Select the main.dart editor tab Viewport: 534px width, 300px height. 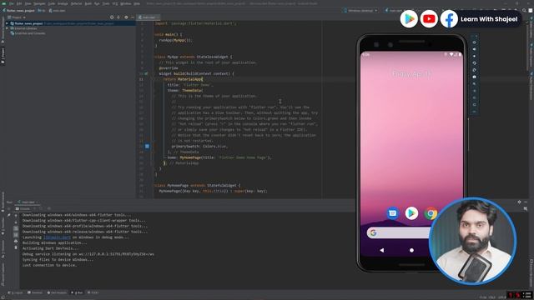(149, 17)
